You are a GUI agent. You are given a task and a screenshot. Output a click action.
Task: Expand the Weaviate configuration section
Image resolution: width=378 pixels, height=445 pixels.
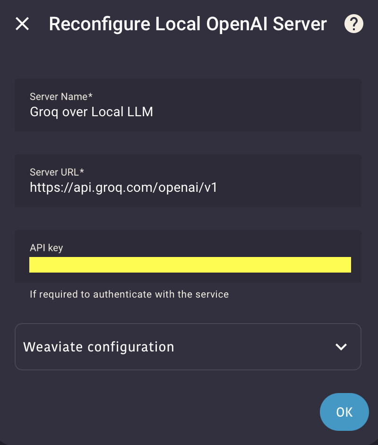188,347
